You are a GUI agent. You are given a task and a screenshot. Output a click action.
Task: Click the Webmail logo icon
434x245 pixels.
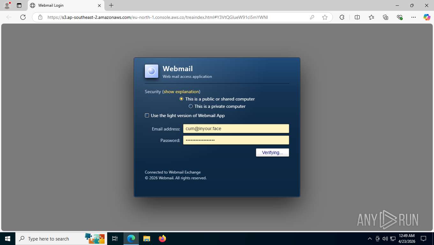(x=152, y=71)
